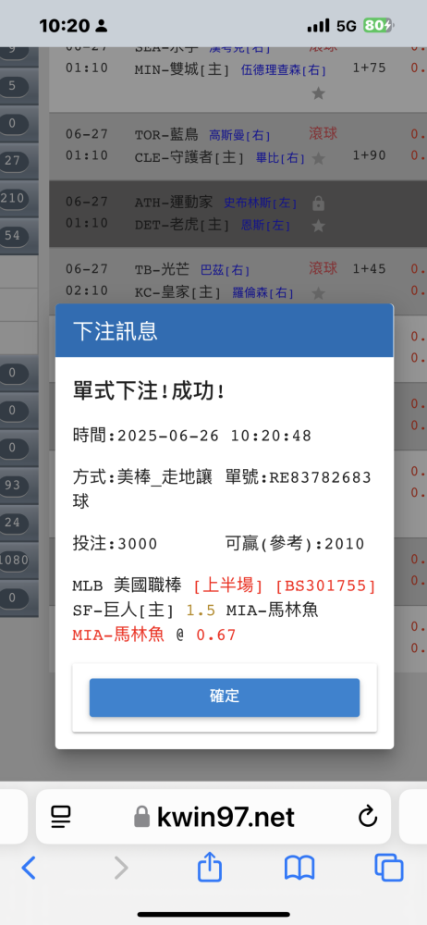Tap pitcher 高斯曼[右]
427x925 pixels.
click(239, 136)
